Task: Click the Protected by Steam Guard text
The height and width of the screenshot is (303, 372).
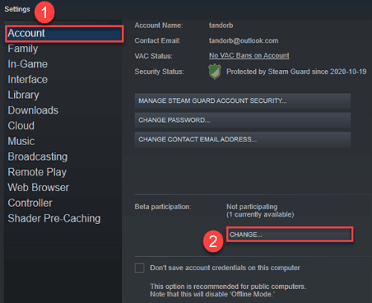Action: coord(296,71)
